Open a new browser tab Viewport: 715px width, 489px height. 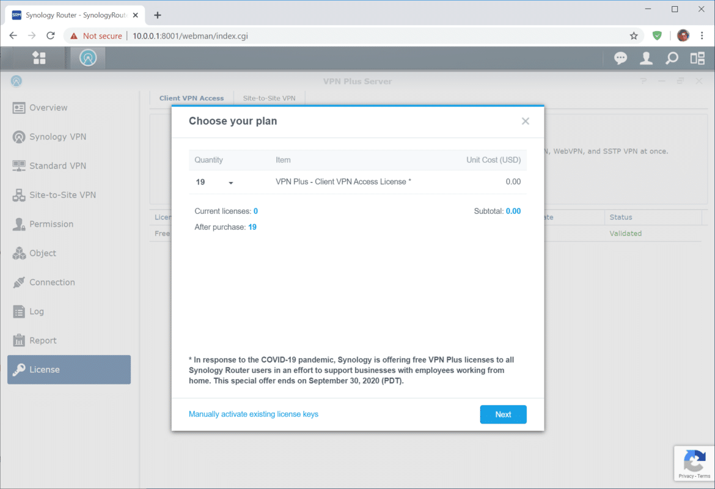pyautogui.click(x=157, y=15)
